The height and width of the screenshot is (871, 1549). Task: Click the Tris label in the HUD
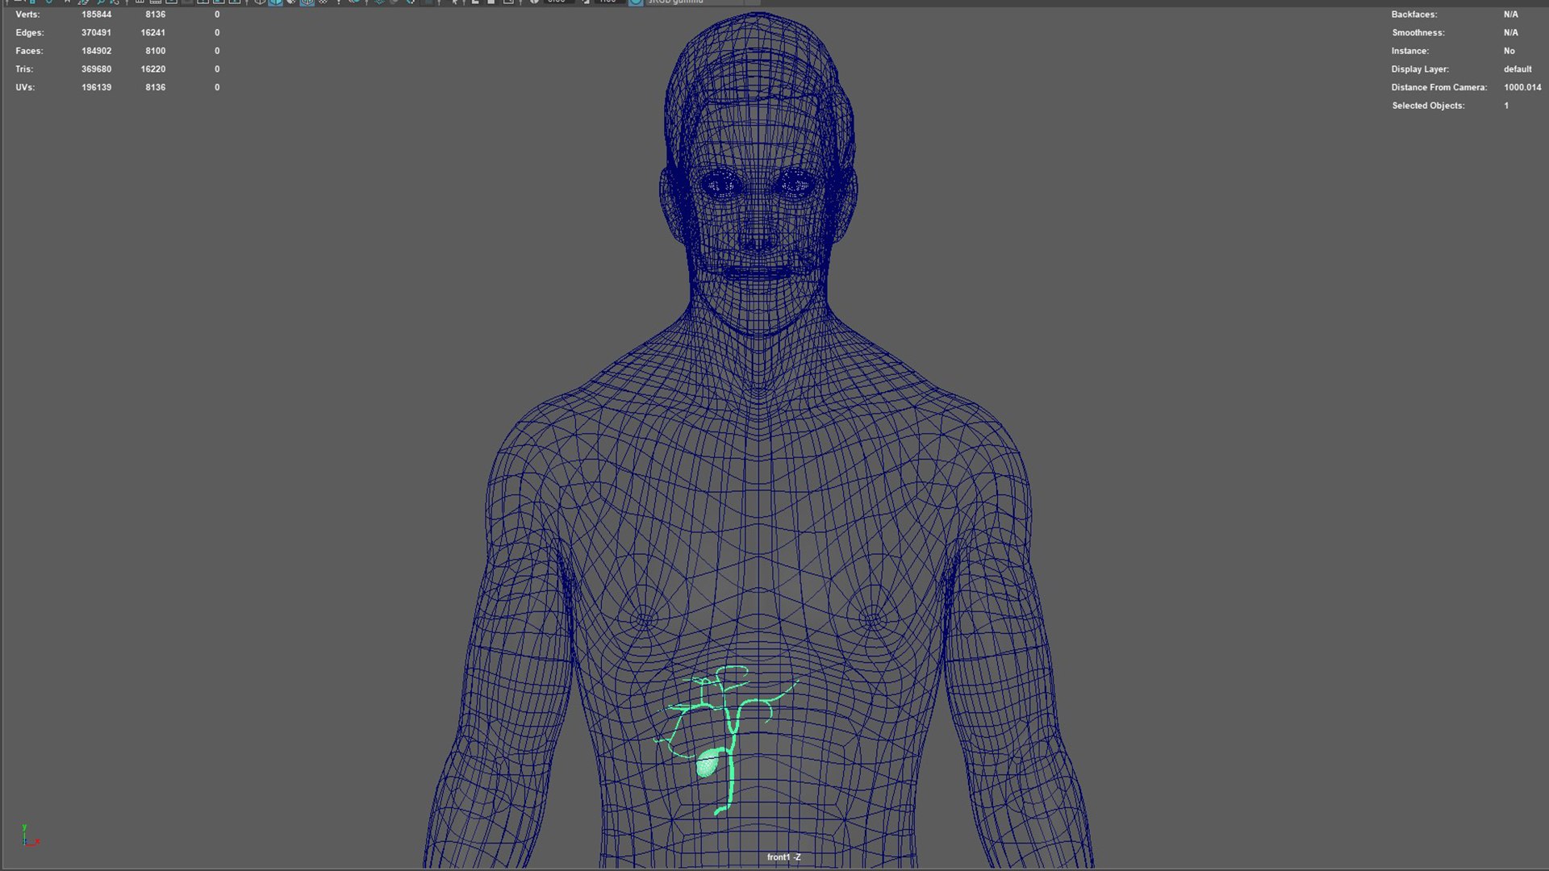coord(24,69)
